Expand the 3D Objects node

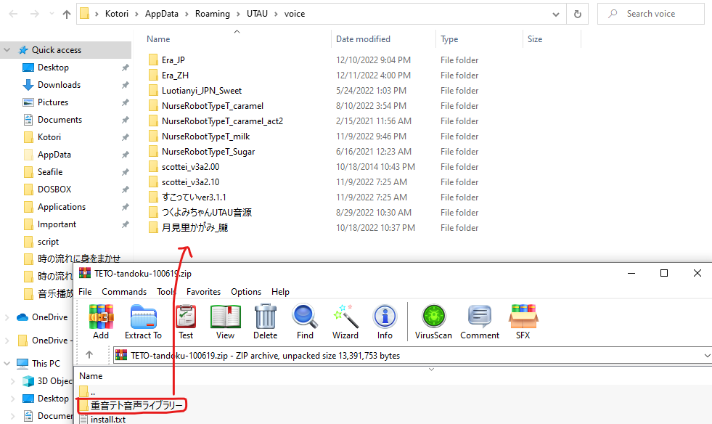[13, 381]
